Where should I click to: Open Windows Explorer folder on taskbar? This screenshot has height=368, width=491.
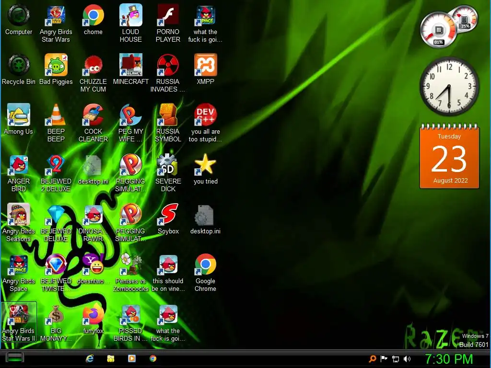[111, 358]
